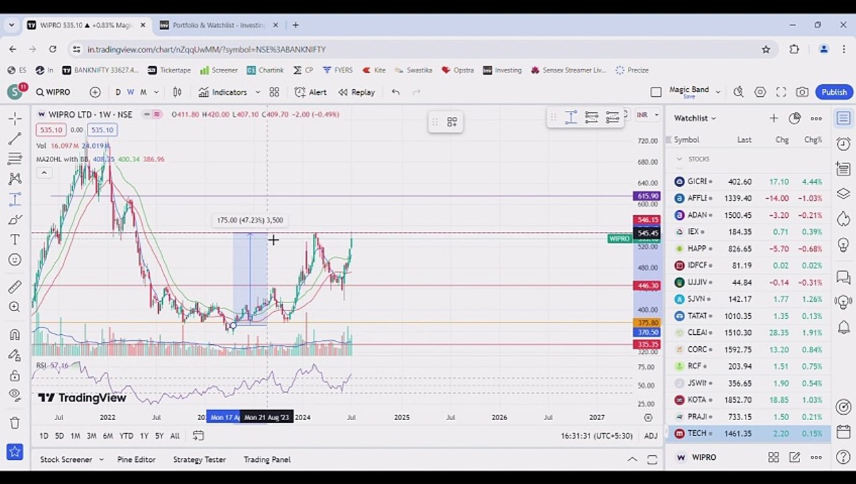Open the hotlists flame icon
856x484 pixels.
[x=843, y=218]
